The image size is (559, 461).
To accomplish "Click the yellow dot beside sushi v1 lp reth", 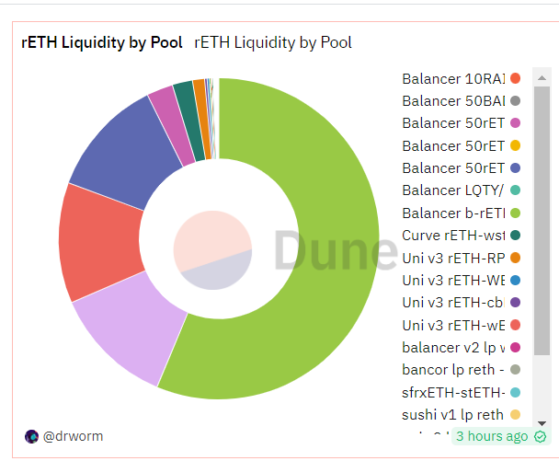I will pos(516,414).
